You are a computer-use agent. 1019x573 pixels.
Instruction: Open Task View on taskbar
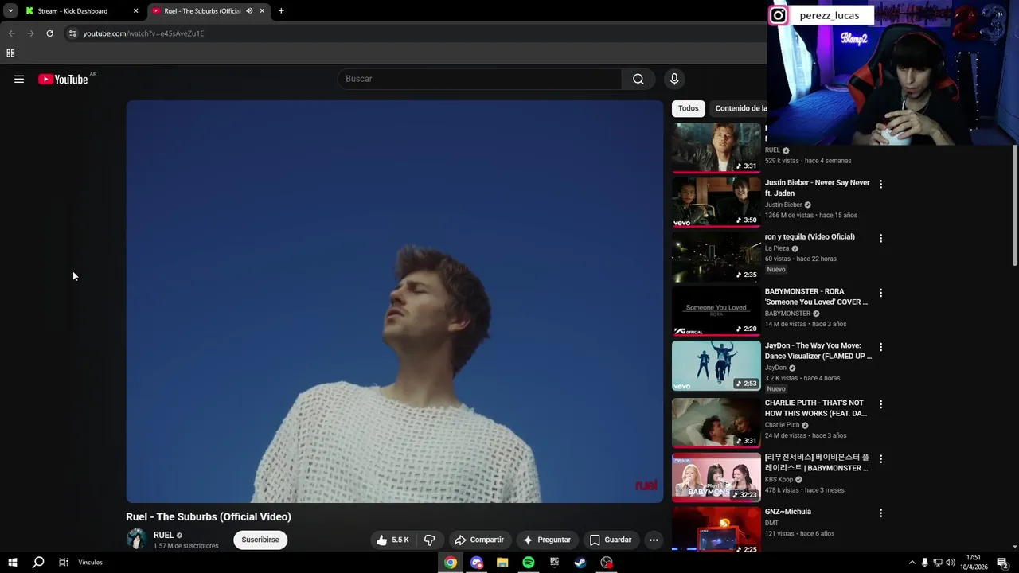pyautogui.click(x=63, y=563)
